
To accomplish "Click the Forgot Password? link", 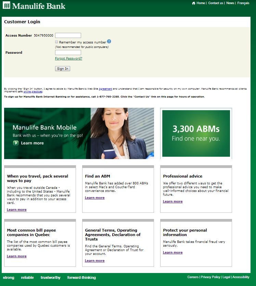I will click(x=68, y=58).
